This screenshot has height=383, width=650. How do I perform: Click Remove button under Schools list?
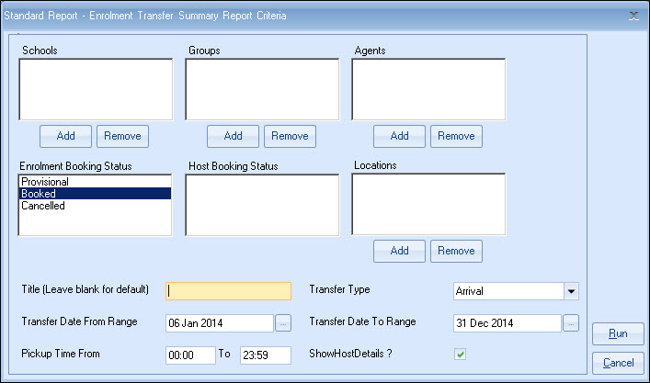122,136
